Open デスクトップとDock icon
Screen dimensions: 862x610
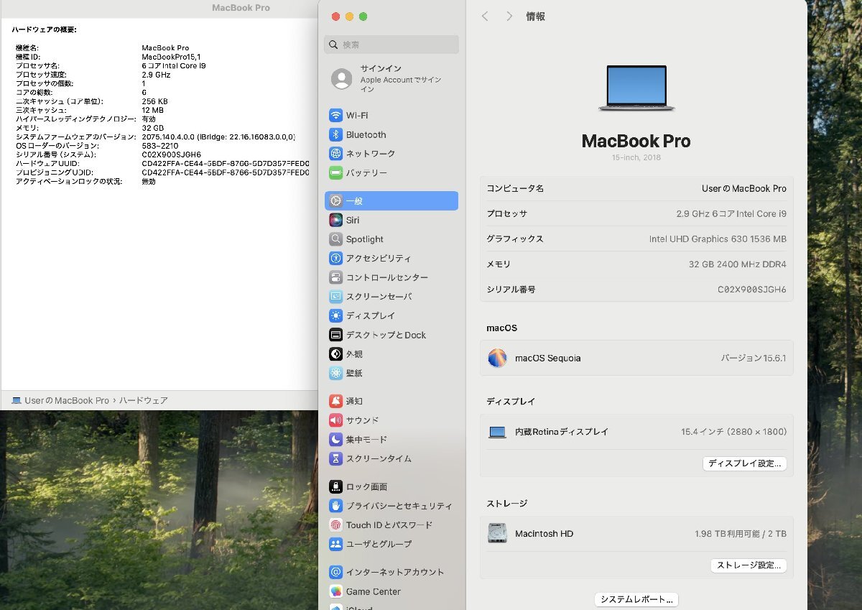click(x=335, y=335)
